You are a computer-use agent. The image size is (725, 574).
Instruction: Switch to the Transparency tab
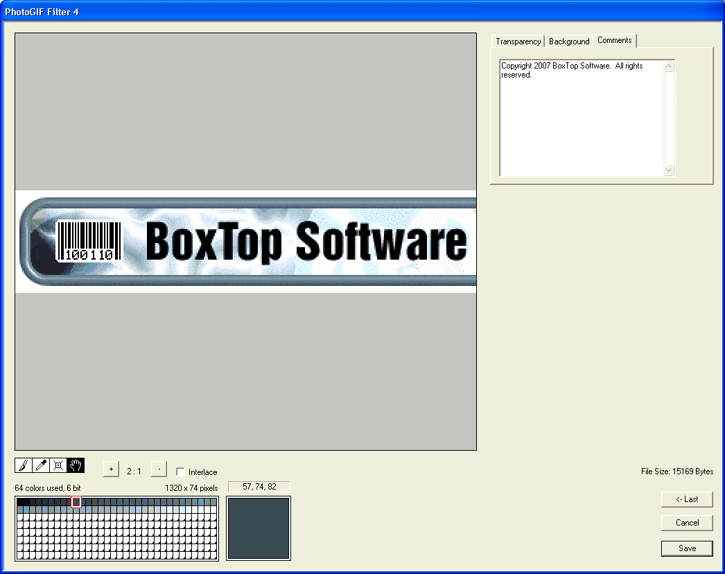click(x=518, y=42)
